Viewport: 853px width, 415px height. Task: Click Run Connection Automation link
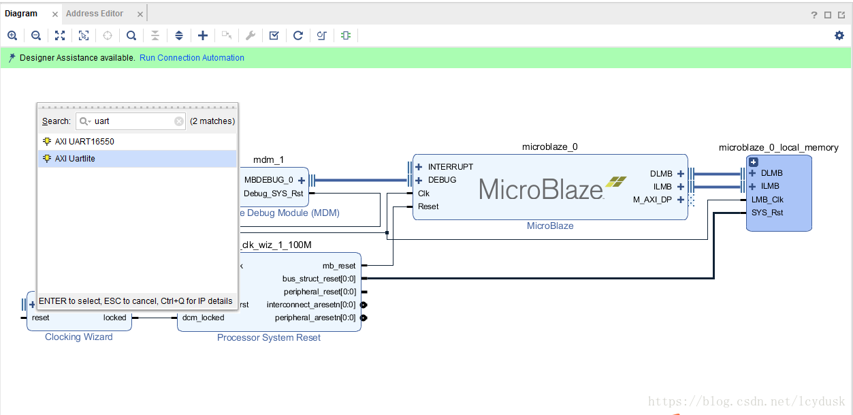[192, 58]
